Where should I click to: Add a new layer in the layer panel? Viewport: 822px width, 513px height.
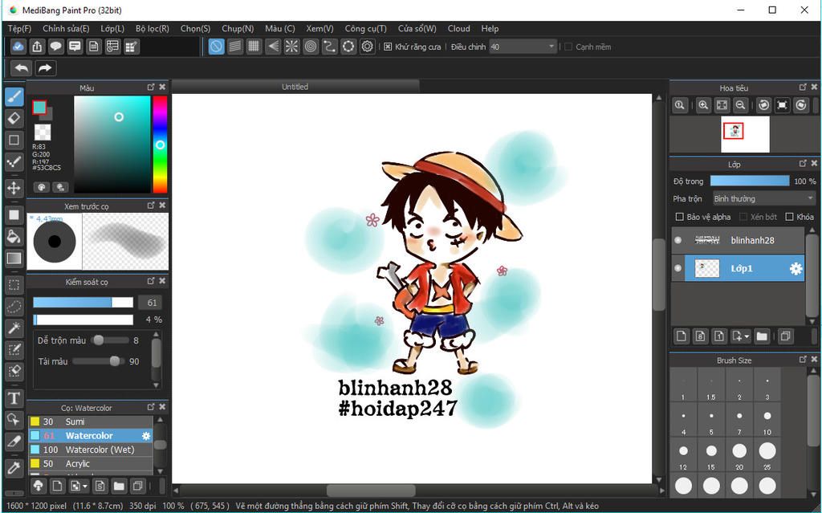click(681, 336)
